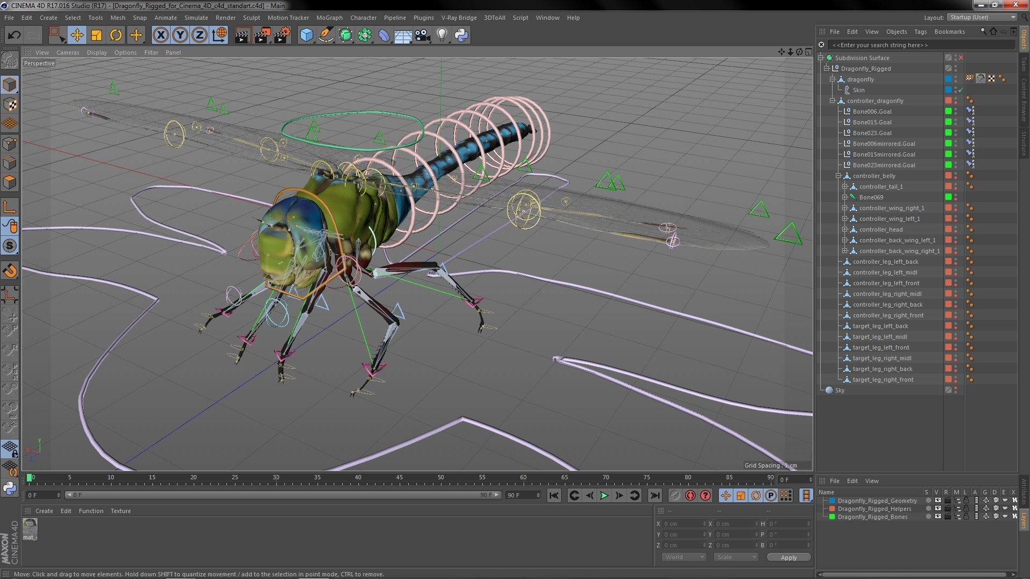Open the Scale mode dropdown
This screenshot has width=1030, height=579.
point(735,558)
